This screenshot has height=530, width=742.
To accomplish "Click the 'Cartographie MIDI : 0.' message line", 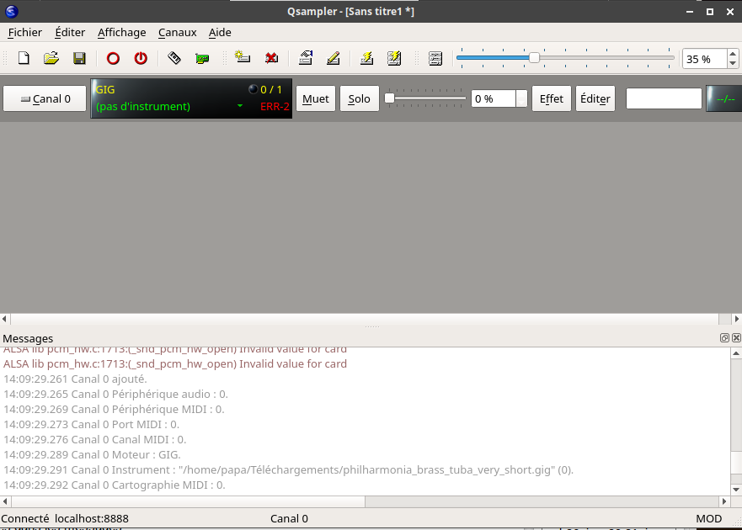I will pos(114,485).
